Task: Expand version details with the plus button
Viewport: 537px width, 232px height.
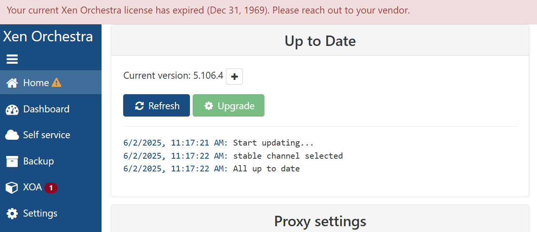Action: click(234, 76)
